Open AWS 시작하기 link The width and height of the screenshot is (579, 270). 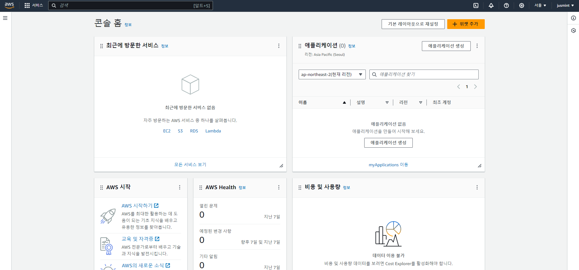click(140, 206)
